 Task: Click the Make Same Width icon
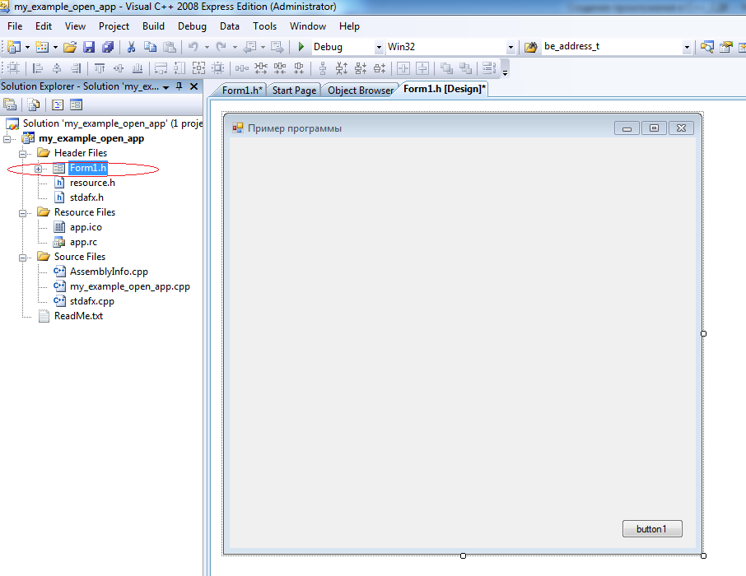tap(161, 68)
